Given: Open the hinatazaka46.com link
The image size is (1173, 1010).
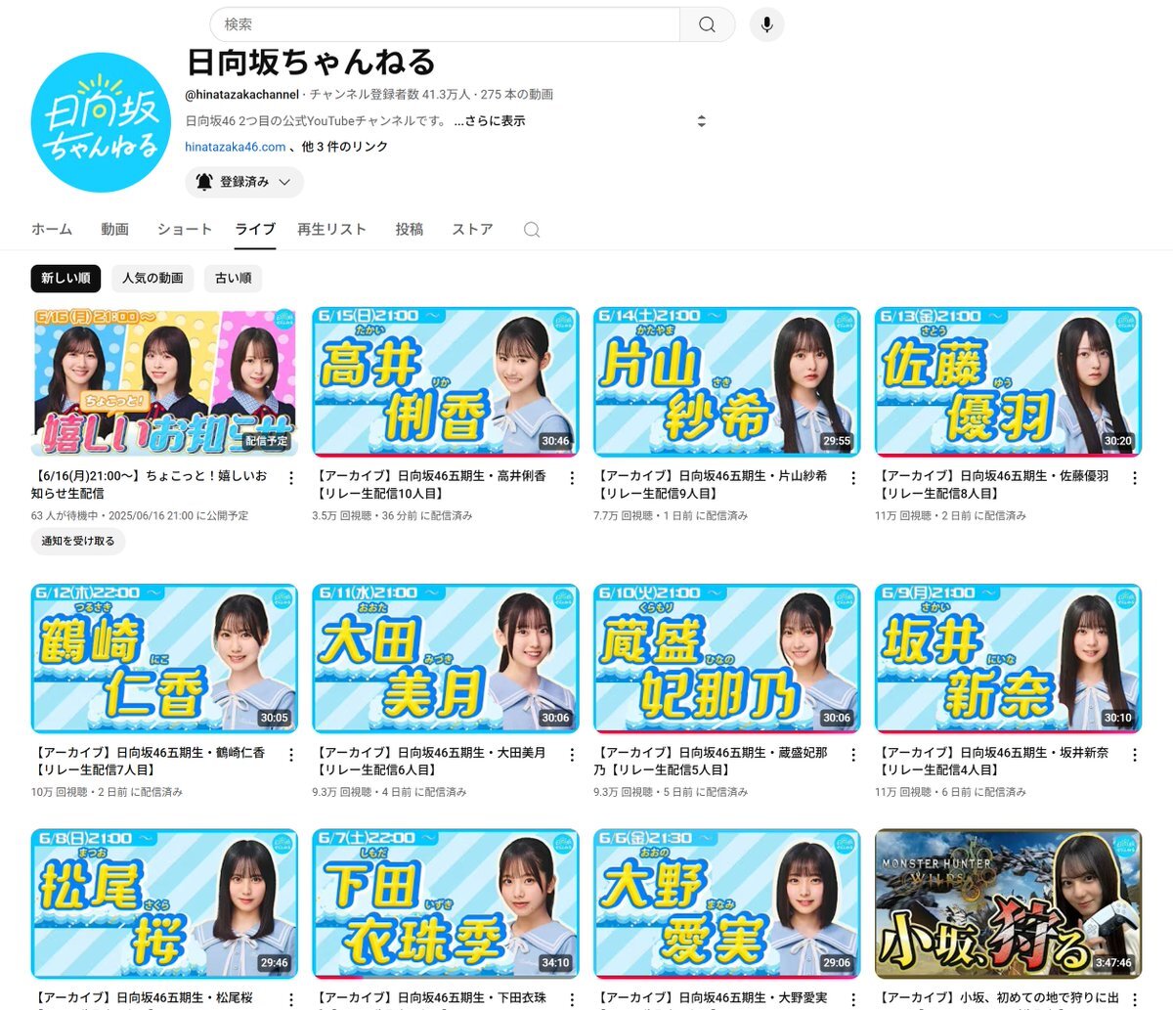Looking at the screenshot, I should pyautogui.click(x=236, y=147).
